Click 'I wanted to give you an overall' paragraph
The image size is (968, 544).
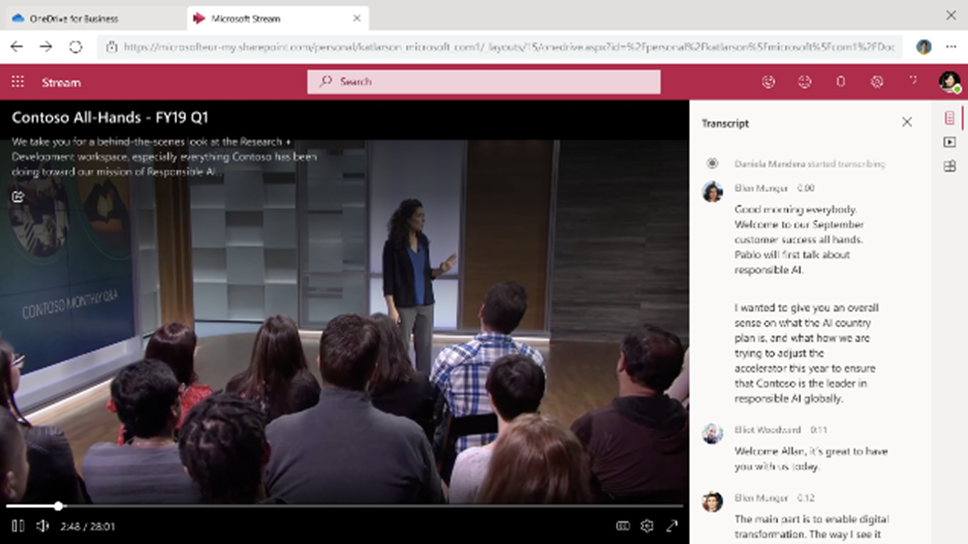(805, 353)
